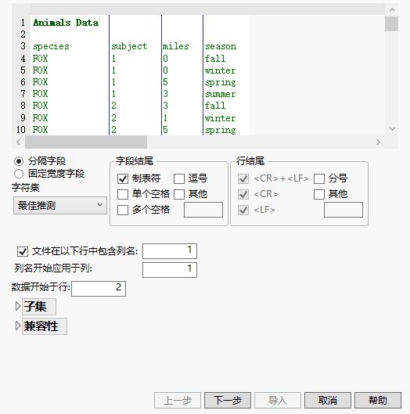Expand the 子集 section triangle
Image resolution: width=410 pixels, height=414 pixels.
[x=18, y=306]
